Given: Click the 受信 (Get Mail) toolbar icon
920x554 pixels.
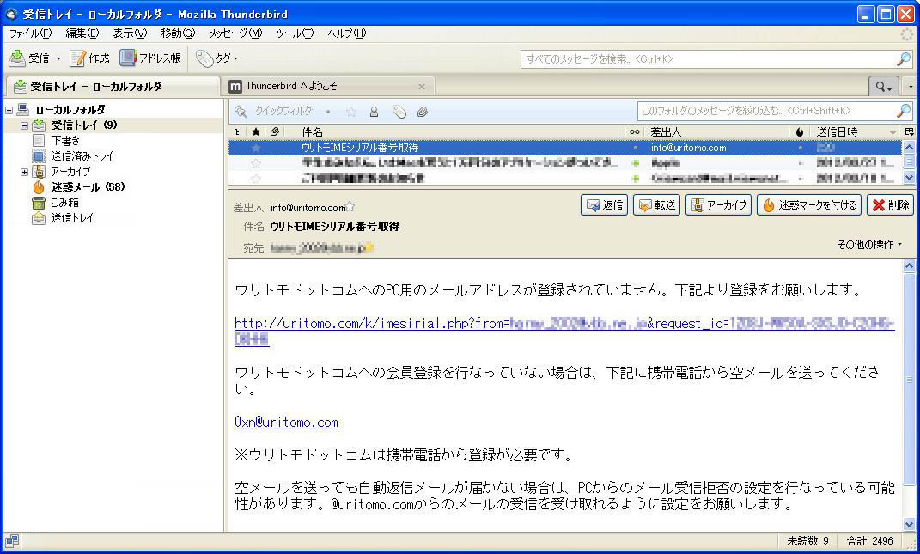Looking at the screenshot, I should tap(17, 58).
